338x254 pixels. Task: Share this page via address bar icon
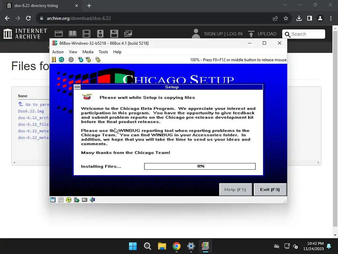(x=275, y=19)
